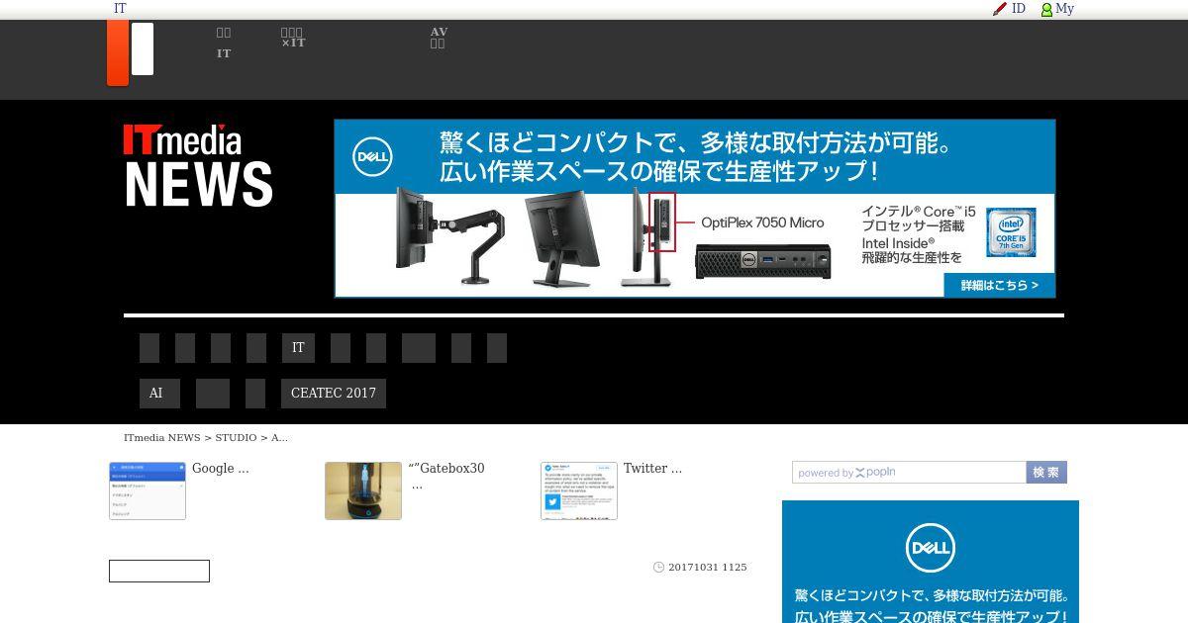Image resolution: width=1188 pixels, height=623 pixels.
Task: Click the Dell logo in sidebar ad
Action: tap(931, 548)
